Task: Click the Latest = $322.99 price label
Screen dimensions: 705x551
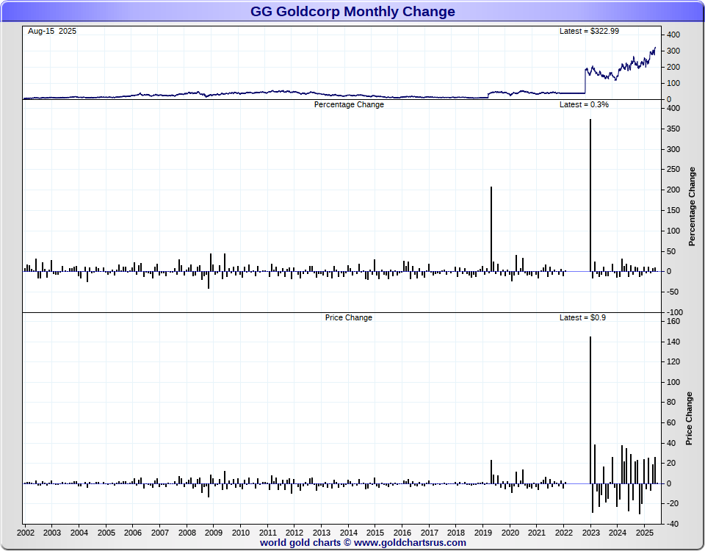Action: tap(589, 31)
